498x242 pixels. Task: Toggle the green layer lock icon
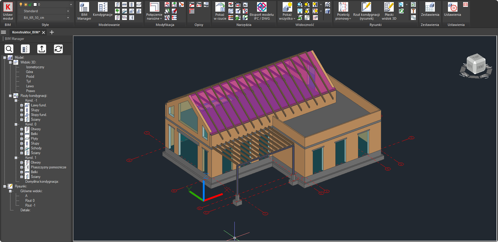coord(30,4)
